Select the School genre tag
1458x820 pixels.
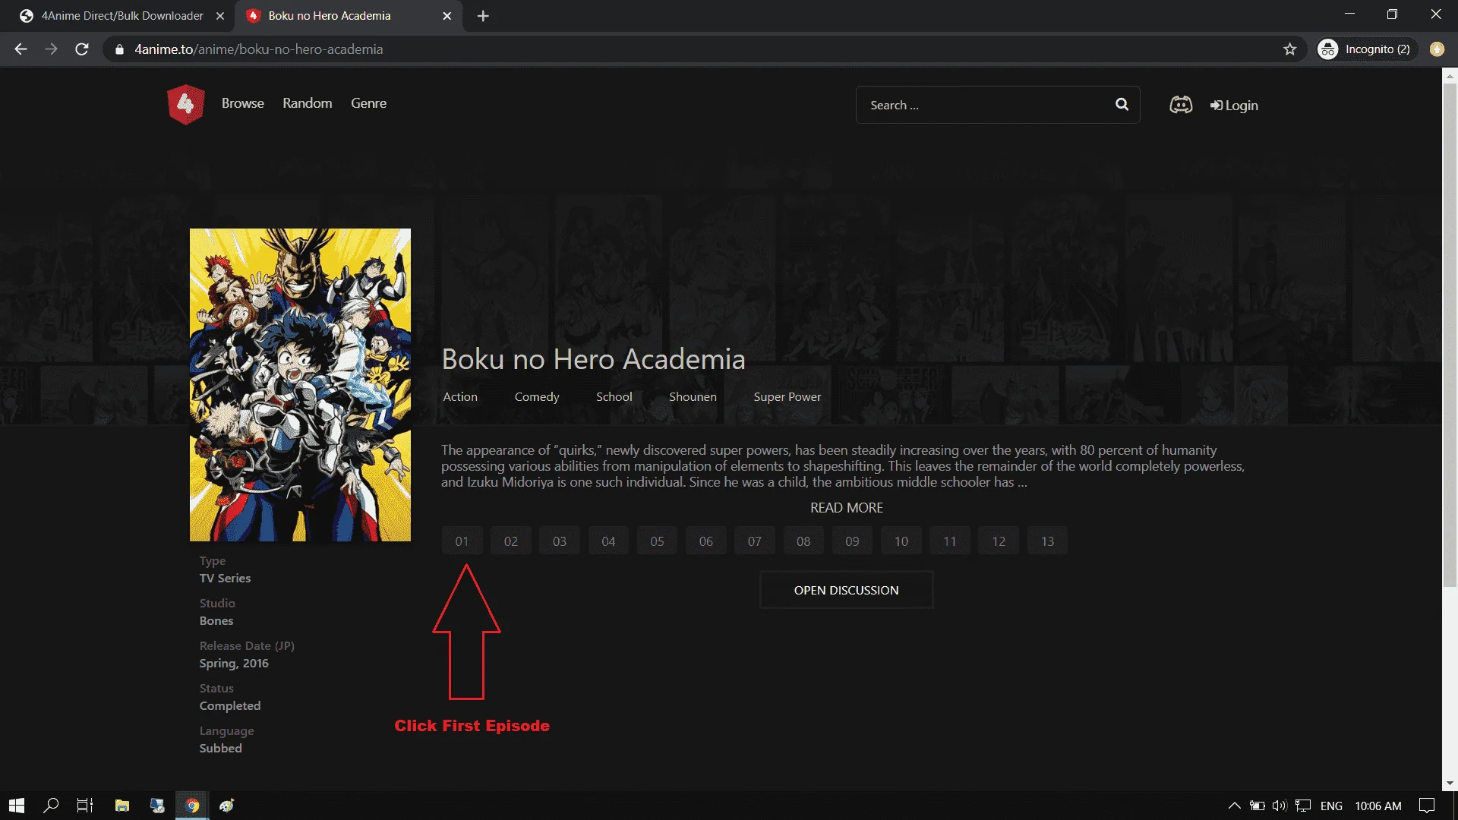(x=614, y=397)
